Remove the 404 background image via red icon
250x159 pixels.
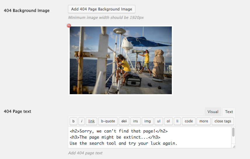coord(69,26)
